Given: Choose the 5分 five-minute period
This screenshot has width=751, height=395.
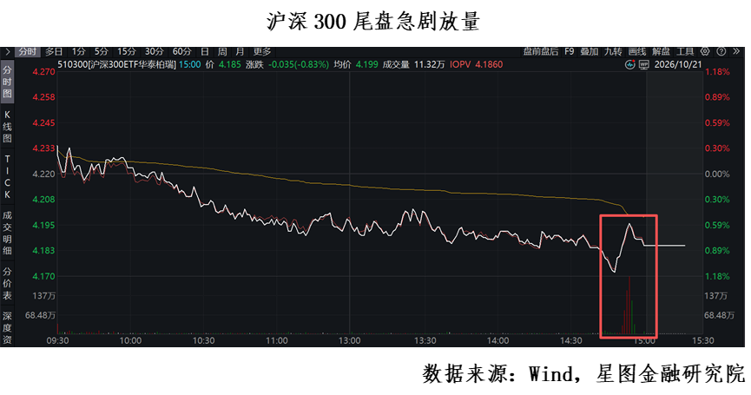Looking at the screenshot, I should pyautogui.click(x=101, y=51).
